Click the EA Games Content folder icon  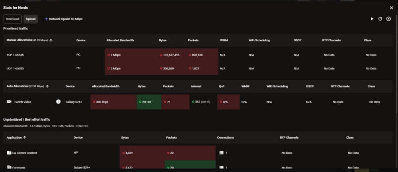(x=9, y=153)
